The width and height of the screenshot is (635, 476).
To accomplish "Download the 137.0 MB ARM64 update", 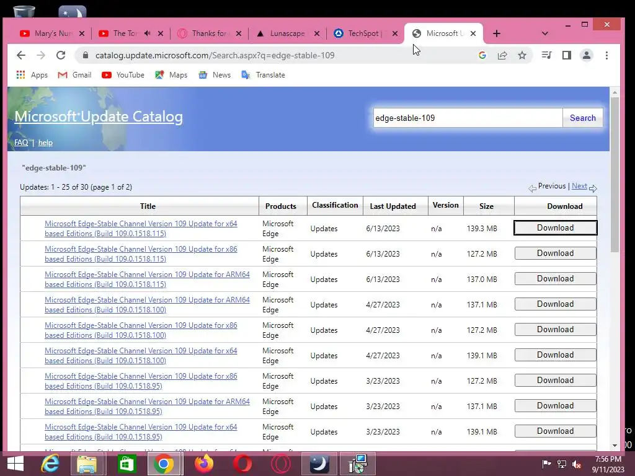I will click(555, 278).
